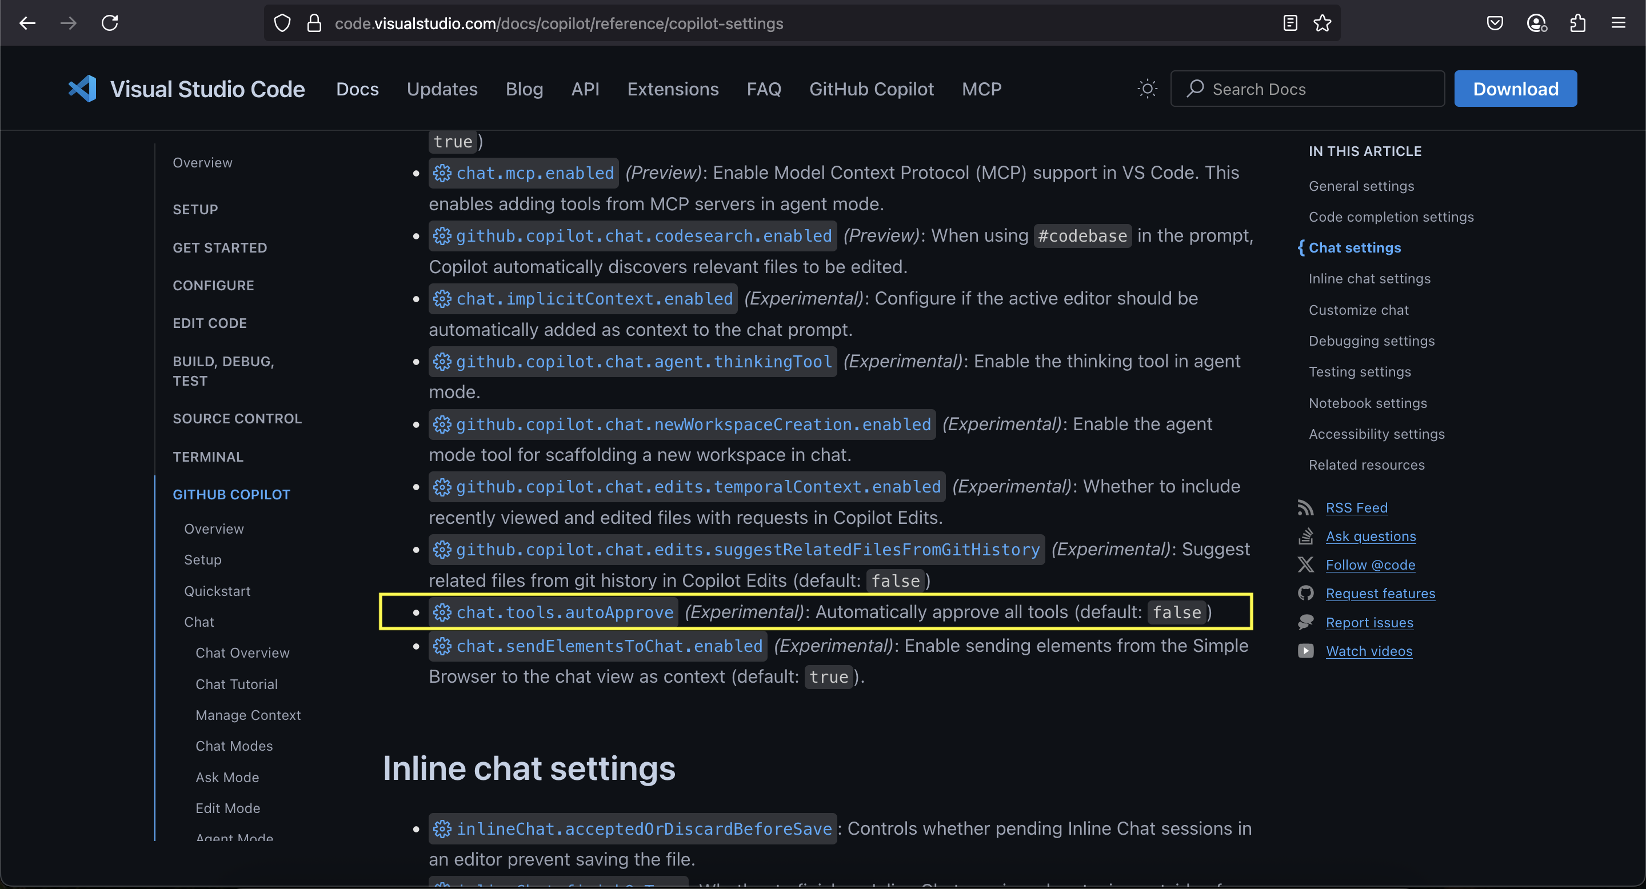
Task: Open Pocket save icon in toolbar
Action: click(1495, 23)
